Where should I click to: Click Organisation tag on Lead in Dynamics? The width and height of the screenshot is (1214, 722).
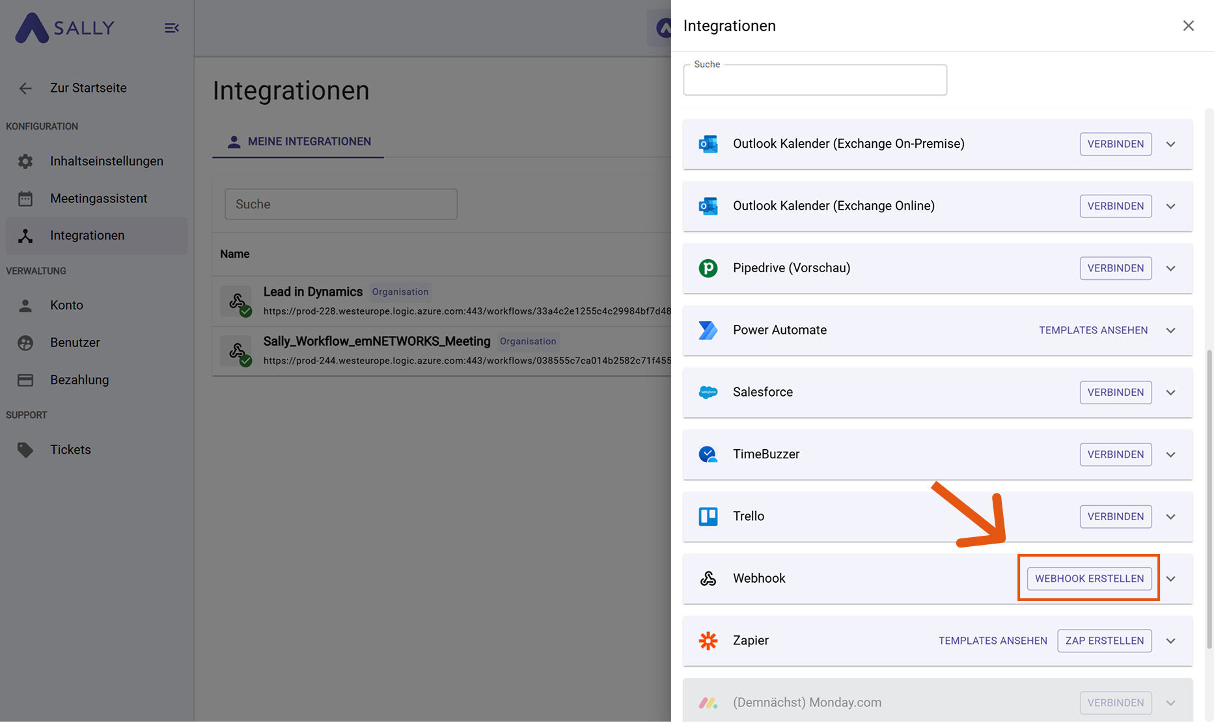click(400, 292)
